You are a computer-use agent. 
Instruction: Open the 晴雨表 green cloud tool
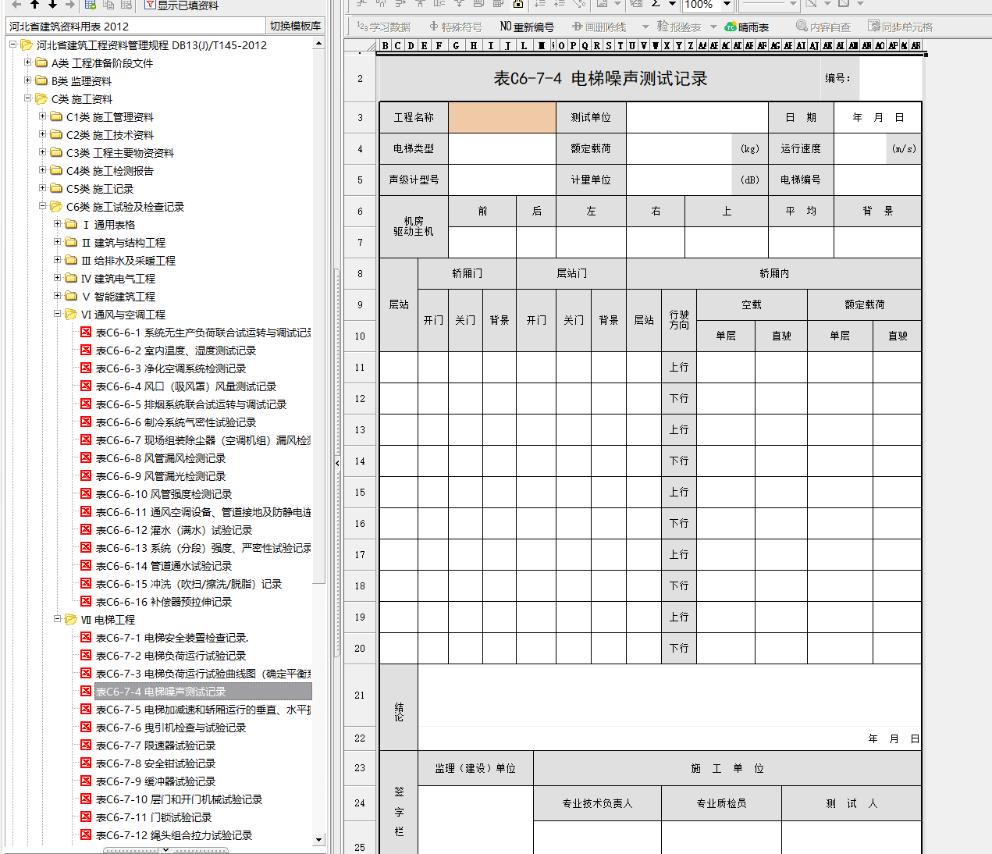pos(746,27)
